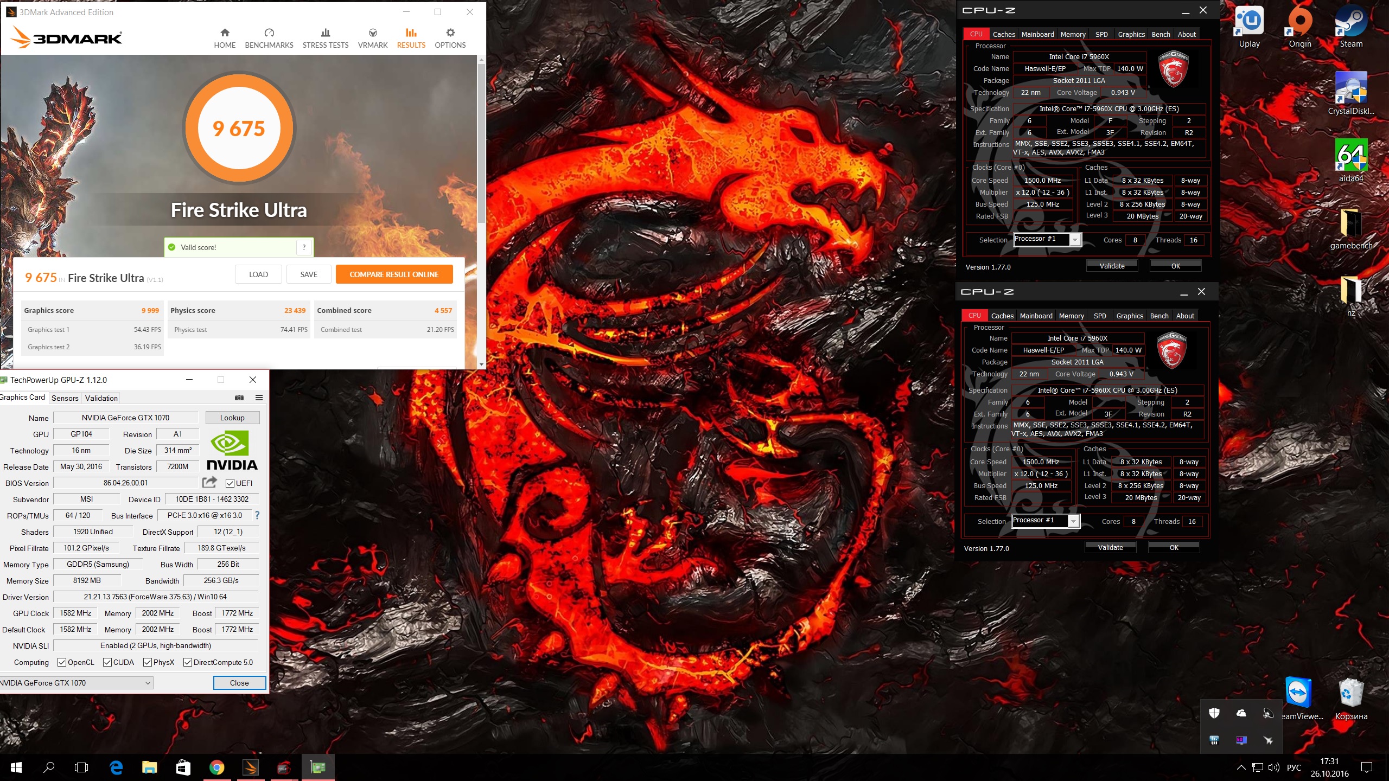Click Physics score value 23 439
Viewport: 1389px width, 781px height.
coord(295,311)
